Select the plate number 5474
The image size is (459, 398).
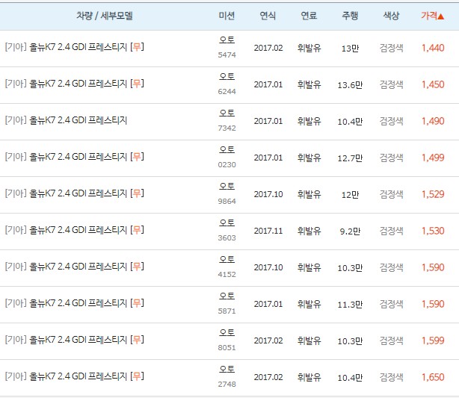pos(227,55)
